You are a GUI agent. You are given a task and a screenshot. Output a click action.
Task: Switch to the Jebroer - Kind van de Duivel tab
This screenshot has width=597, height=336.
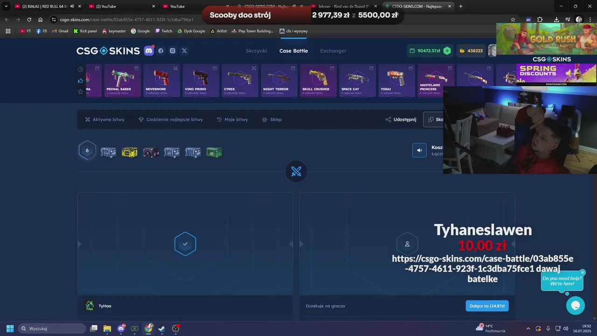coord(344,7)
